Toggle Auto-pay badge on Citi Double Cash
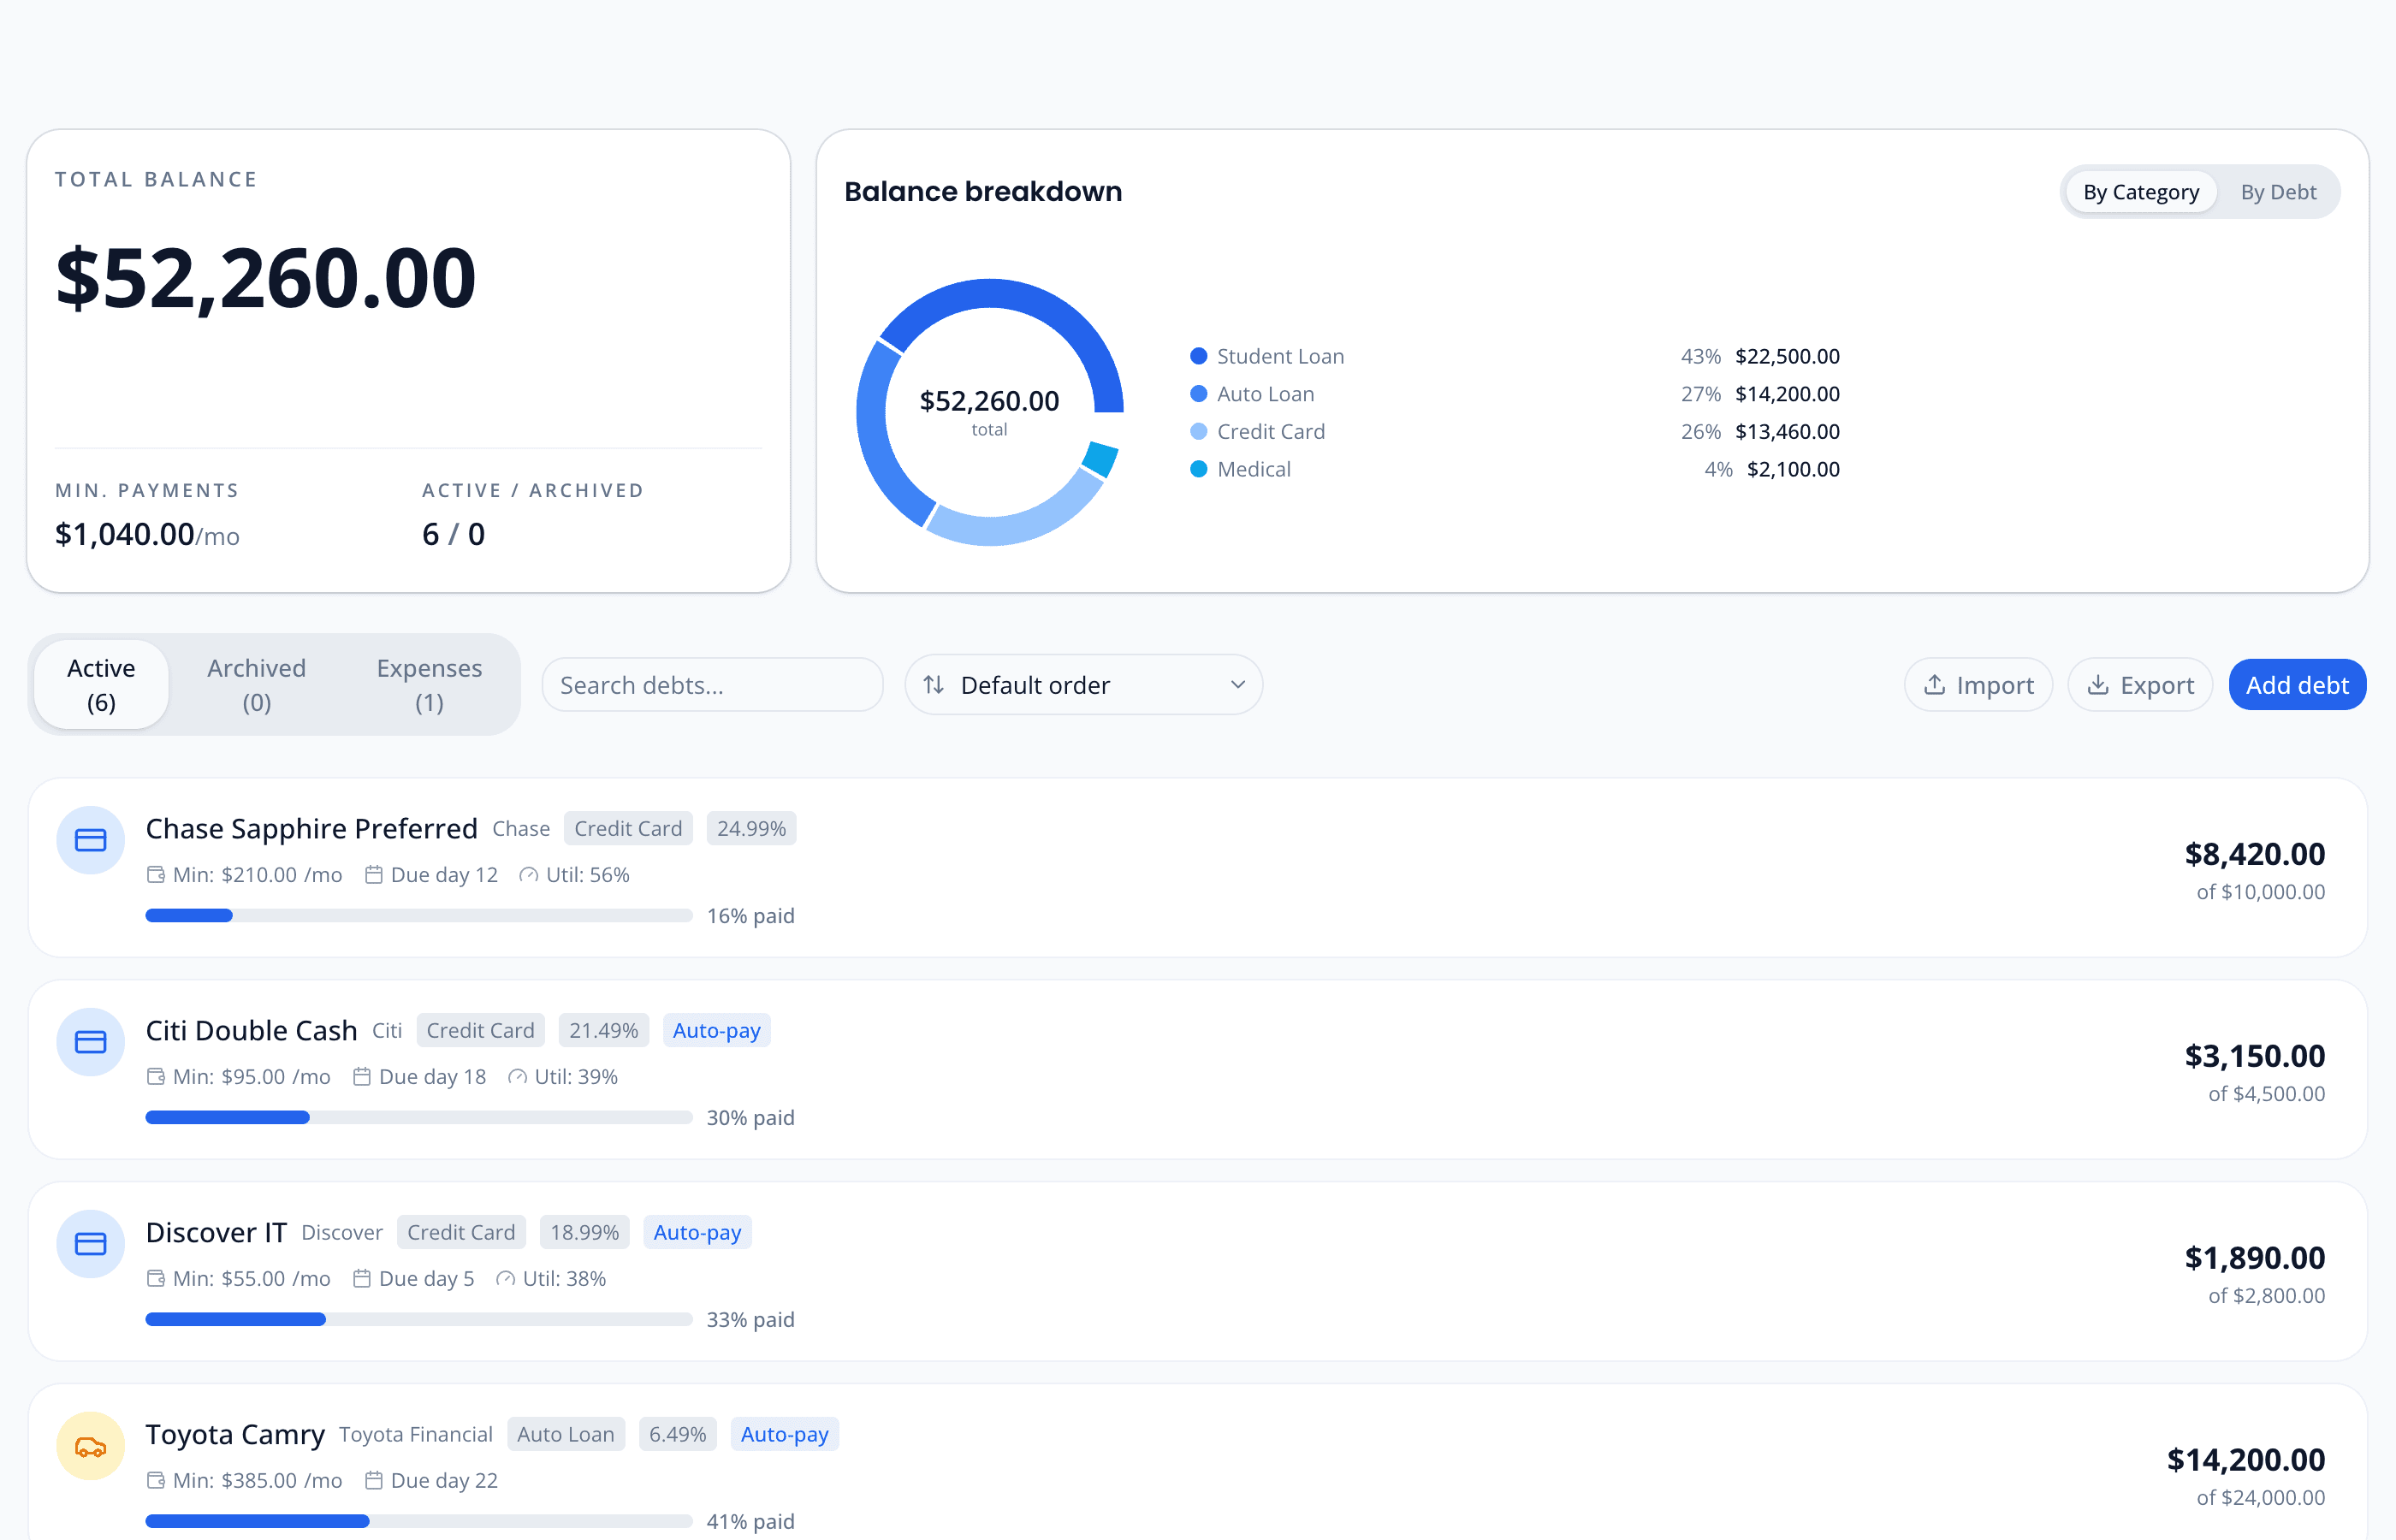This screenshot has width=2396, height=1540. click(716, 1029)
